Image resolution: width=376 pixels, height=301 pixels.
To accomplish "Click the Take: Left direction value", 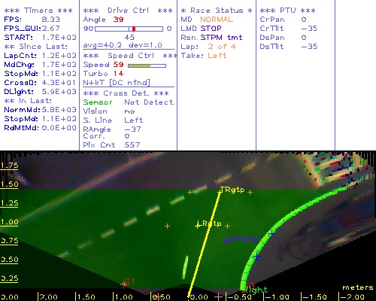I will click(217, 56).
